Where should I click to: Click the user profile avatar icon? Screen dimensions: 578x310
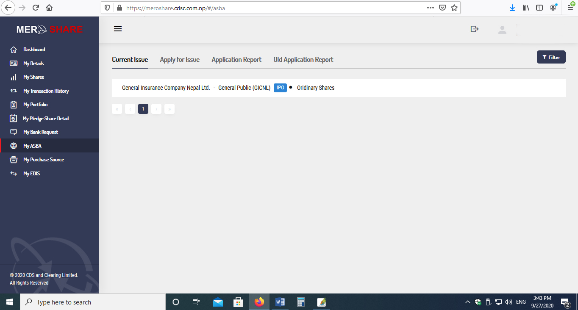click(502, 30)
